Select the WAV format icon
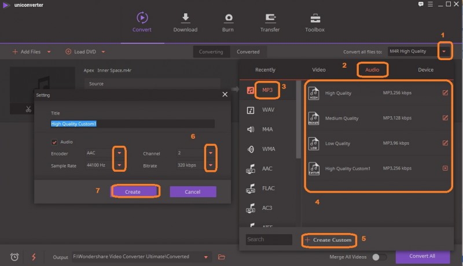Viewport: 463px width, 266px height. coord(251,110)
